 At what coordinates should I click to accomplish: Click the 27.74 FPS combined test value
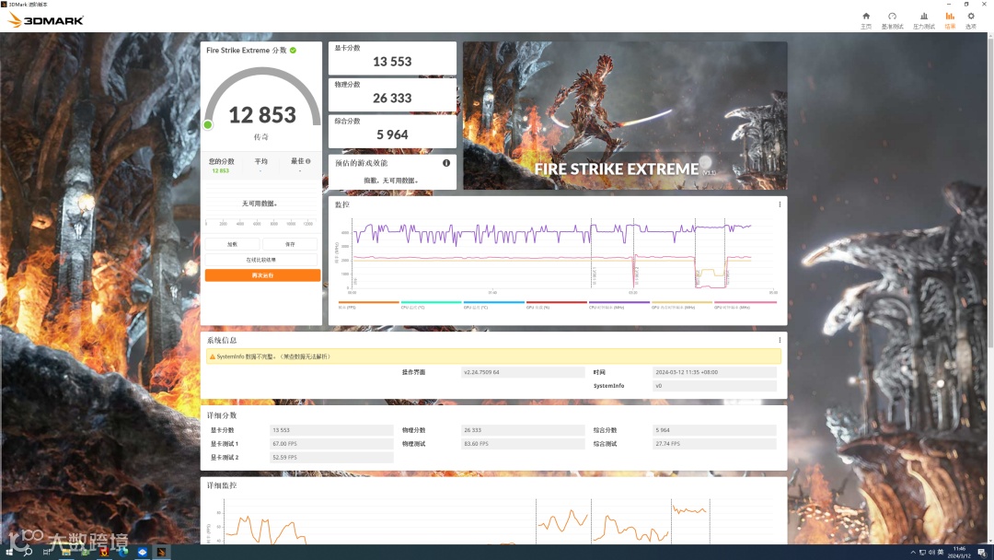coord(714,444)
